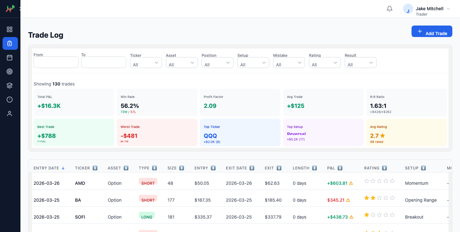Open the stacked layers sidebar icon

(x=10, y=86)
